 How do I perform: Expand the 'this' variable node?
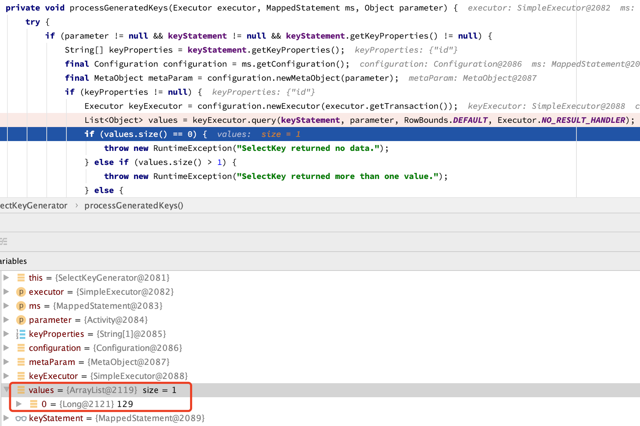[x=6, y=278]
